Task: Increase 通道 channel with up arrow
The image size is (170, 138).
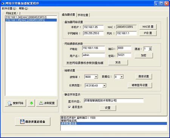Action: pos(150,48)
